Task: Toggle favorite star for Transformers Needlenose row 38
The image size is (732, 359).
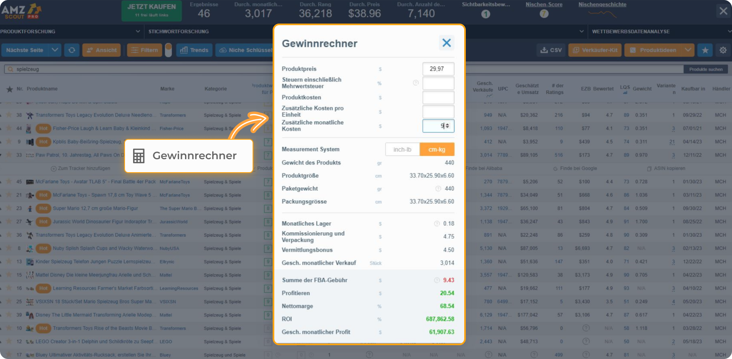Action: (9, 115)
